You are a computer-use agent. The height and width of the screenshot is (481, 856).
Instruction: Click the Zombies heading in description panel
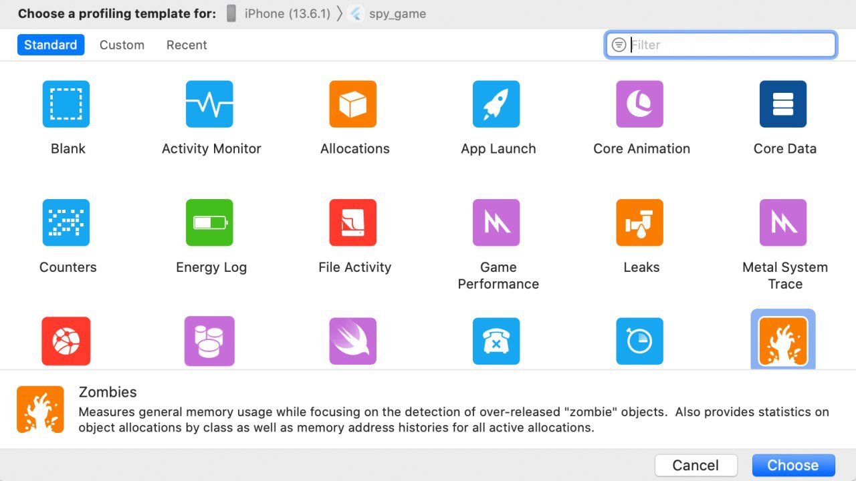tap(108, 392)
